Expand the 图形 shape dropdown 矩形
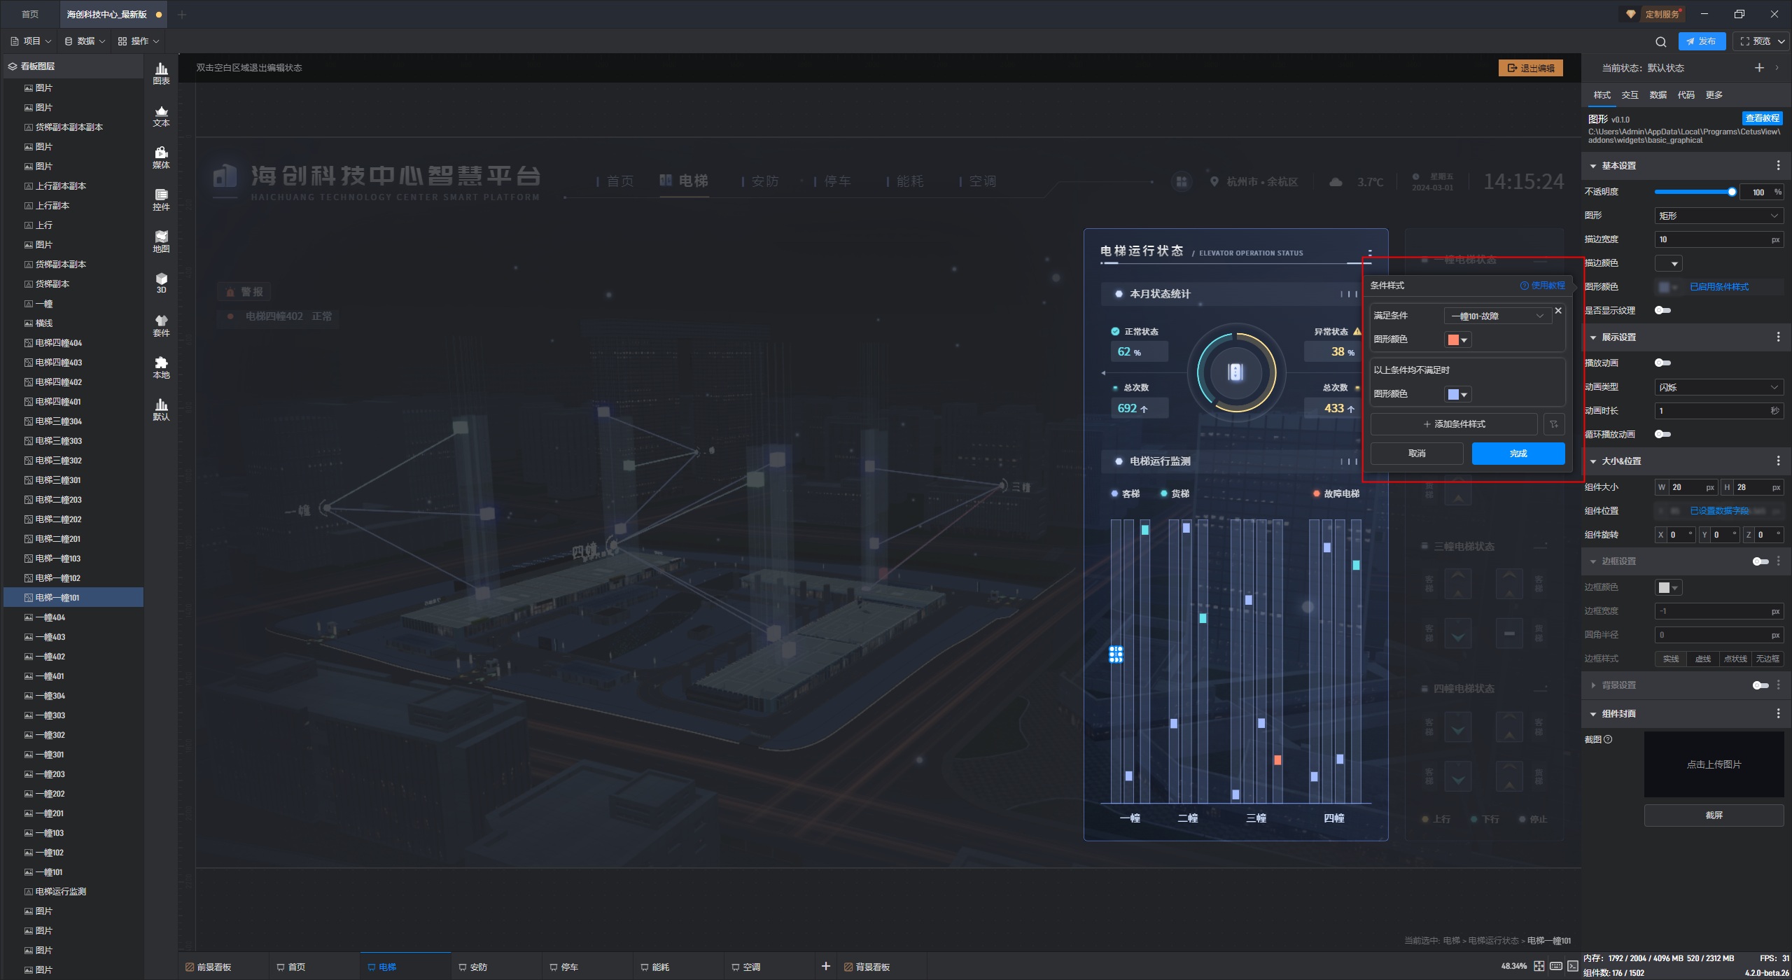Viewport: 1792px width, 980px height. [x=1718, y=216]
